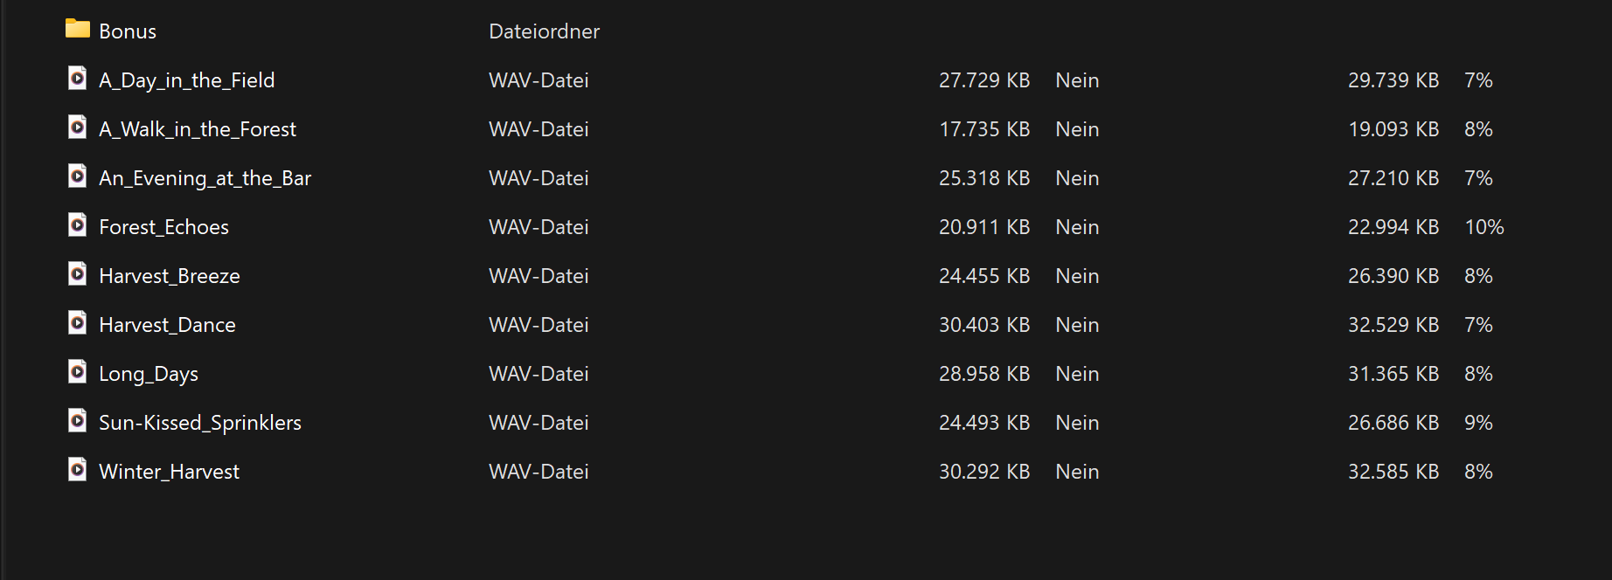The width and height of the screenshot is (1612, 580).
Task: Click the Long_Days WAV file icon
Action: click(x=78, y=372)
